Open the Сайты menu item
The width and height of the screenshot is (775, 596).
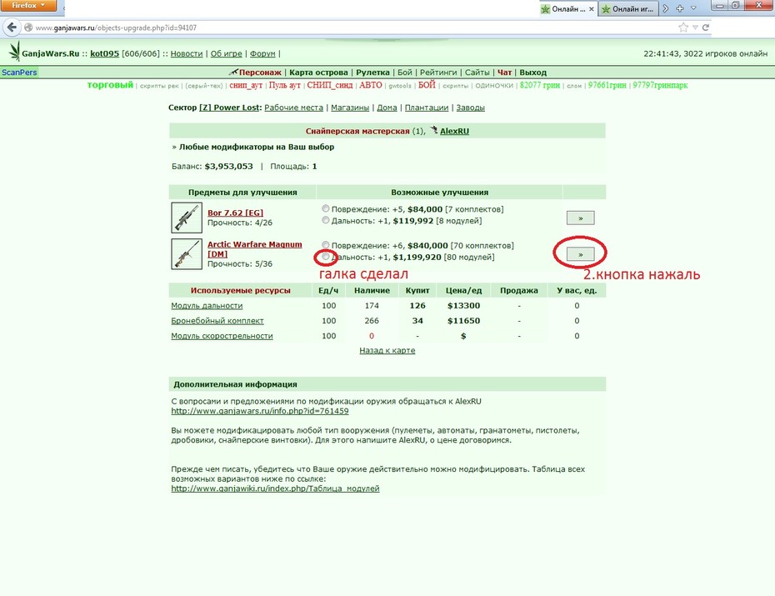coord(477,73)
